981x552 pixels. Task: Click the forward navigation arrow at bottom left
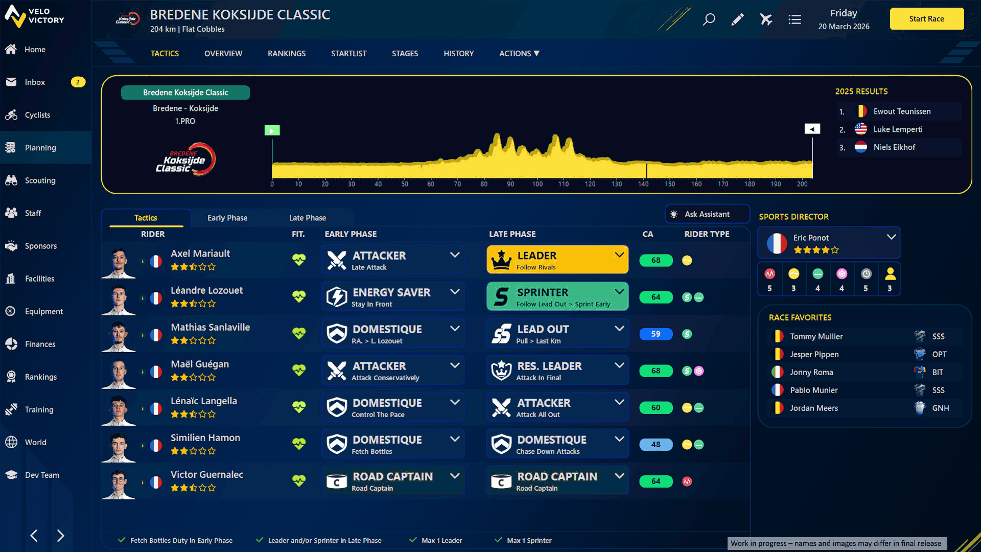[60, 536]
